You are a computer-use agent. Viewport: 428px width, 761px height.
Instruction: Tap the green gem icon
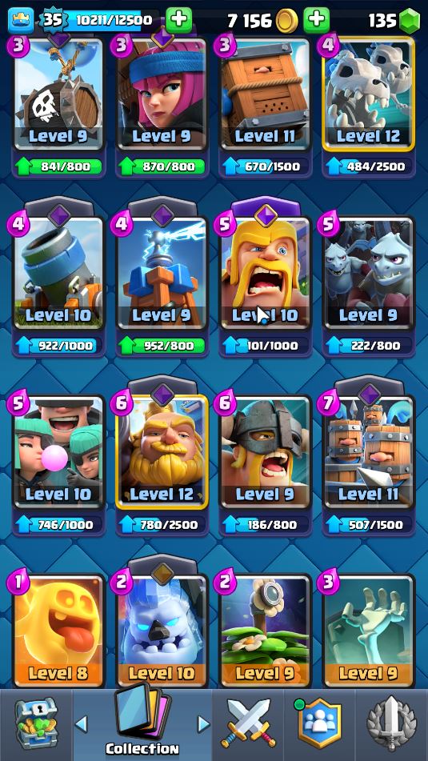click(410, 20)
